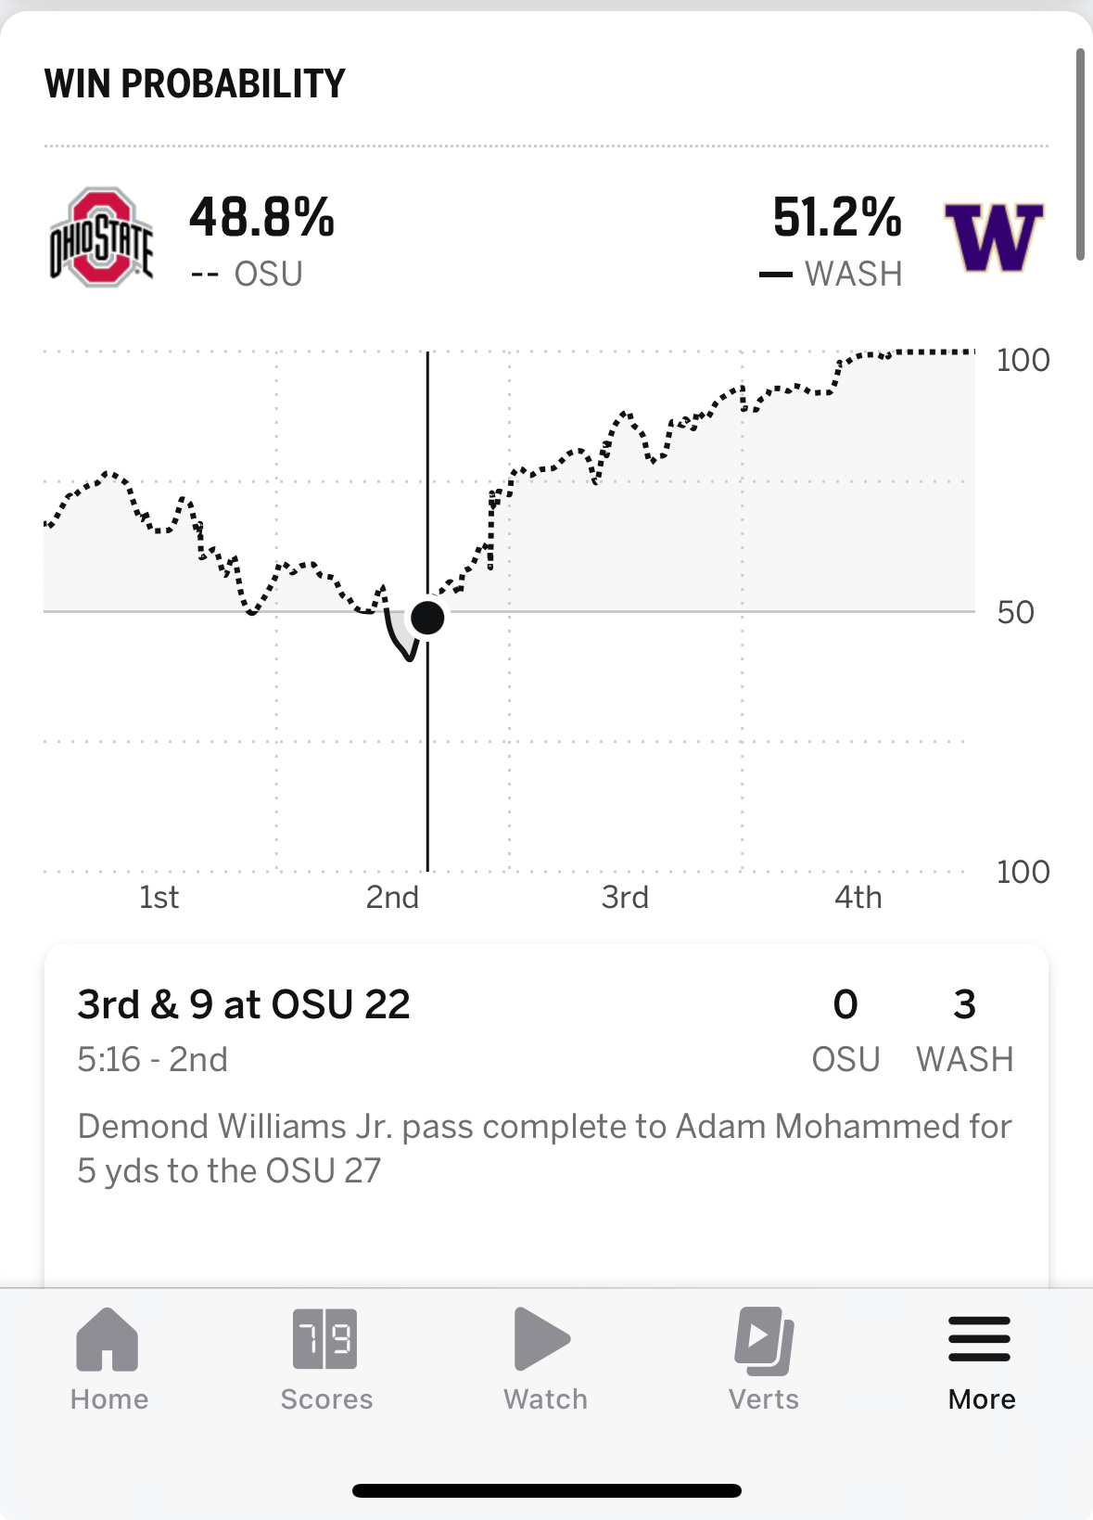Tap the 1st quarter axis label
This screenshot has width=1093, height=1520.
point(159,898)
